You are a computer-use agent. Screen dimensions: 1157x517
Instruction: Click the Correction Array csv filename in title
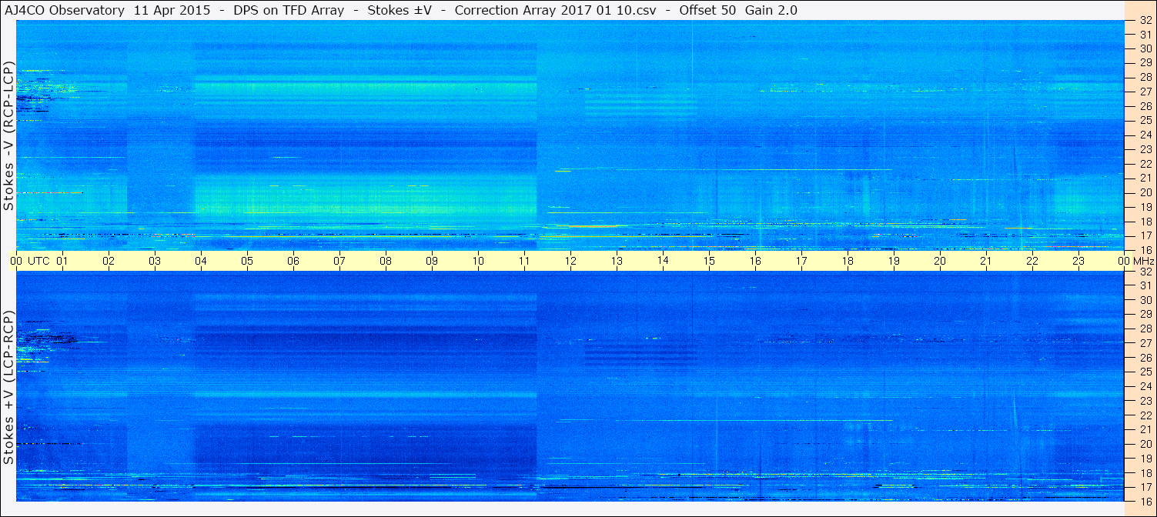coord(555,10)
